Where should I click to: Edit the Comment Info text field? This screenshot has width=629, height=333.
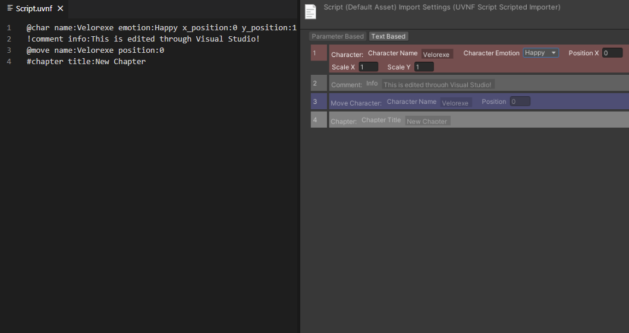(438, 84)
